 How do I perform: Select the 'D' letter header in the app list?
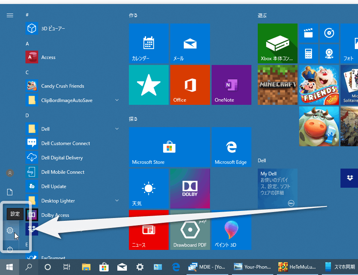point(27,116)
